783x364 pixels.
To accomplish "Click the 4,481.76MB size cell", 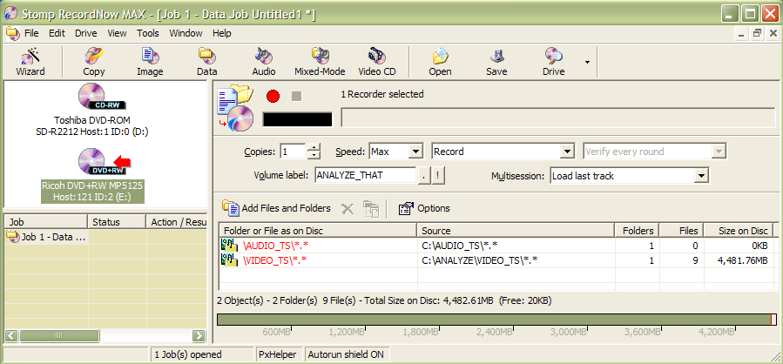I will click(x=738, y=260).
